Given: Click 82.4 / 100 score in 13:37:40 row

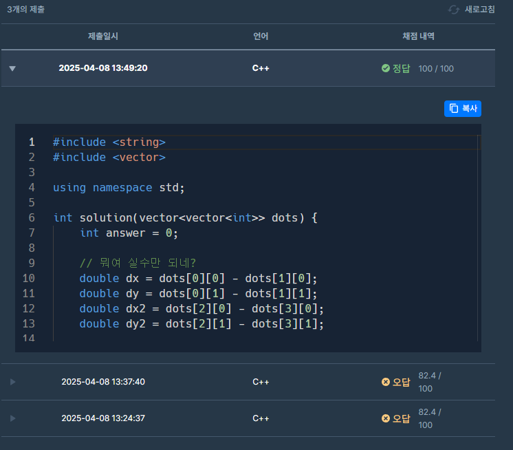Looking at the screenshot, I should click(430, 382).
